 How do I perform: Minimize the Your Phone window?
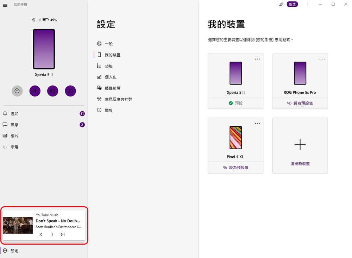pyautogui.click(x=320, y=4)
